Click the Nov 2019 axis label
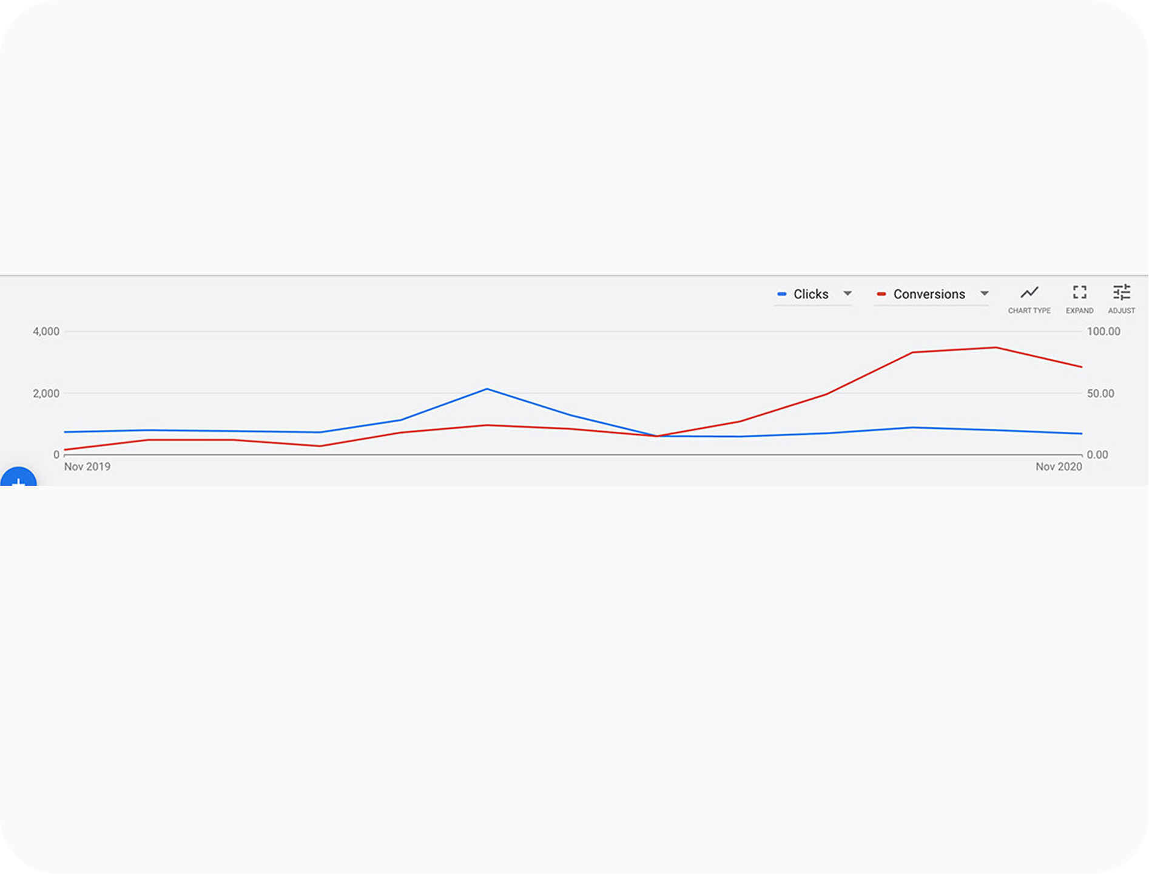Screen dimensions: 1149x874 click(x=87, y=466)
